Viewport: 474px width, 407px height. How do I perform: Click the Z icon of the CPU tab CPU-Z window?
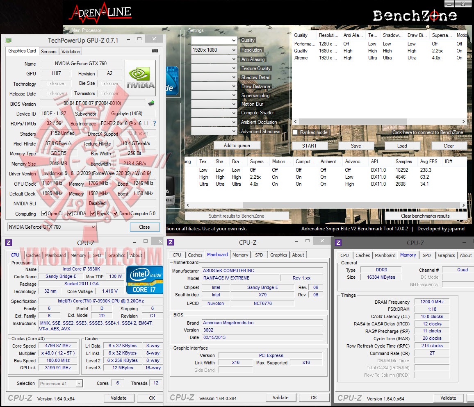[x=9, y=243]
